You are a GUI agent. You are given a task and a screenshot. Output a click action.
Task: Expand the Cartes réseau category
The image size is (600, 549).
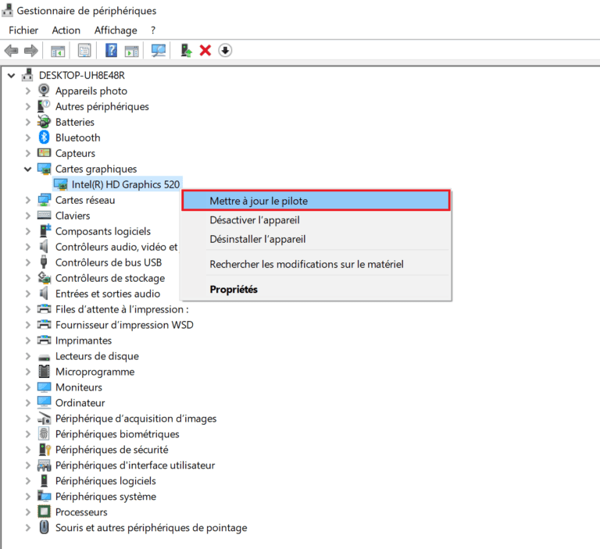click(x=27, y=200)
